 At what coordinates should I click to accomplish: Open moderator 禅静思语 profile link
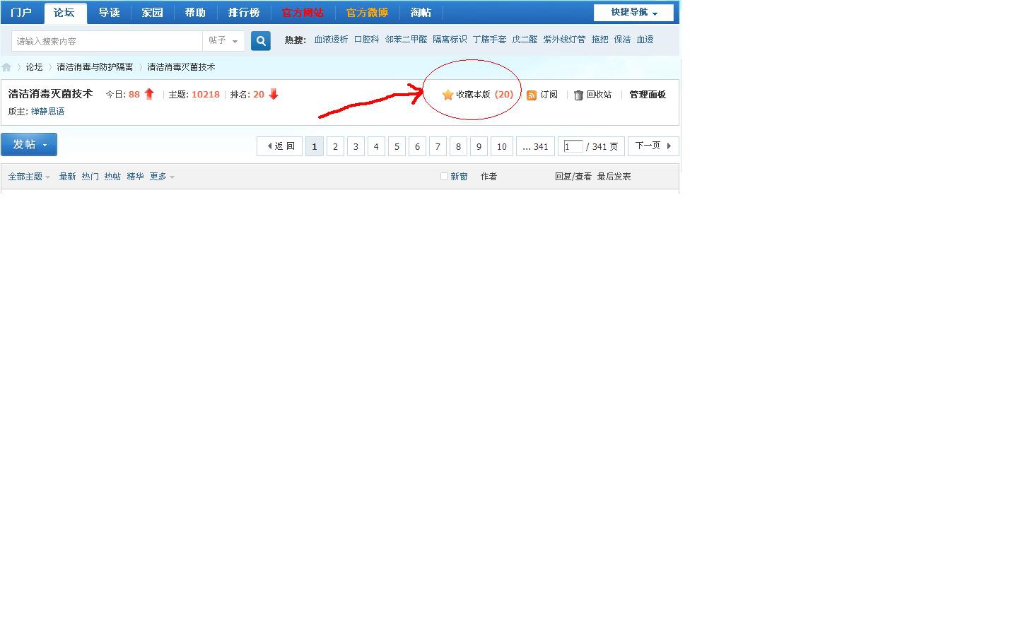47,112
